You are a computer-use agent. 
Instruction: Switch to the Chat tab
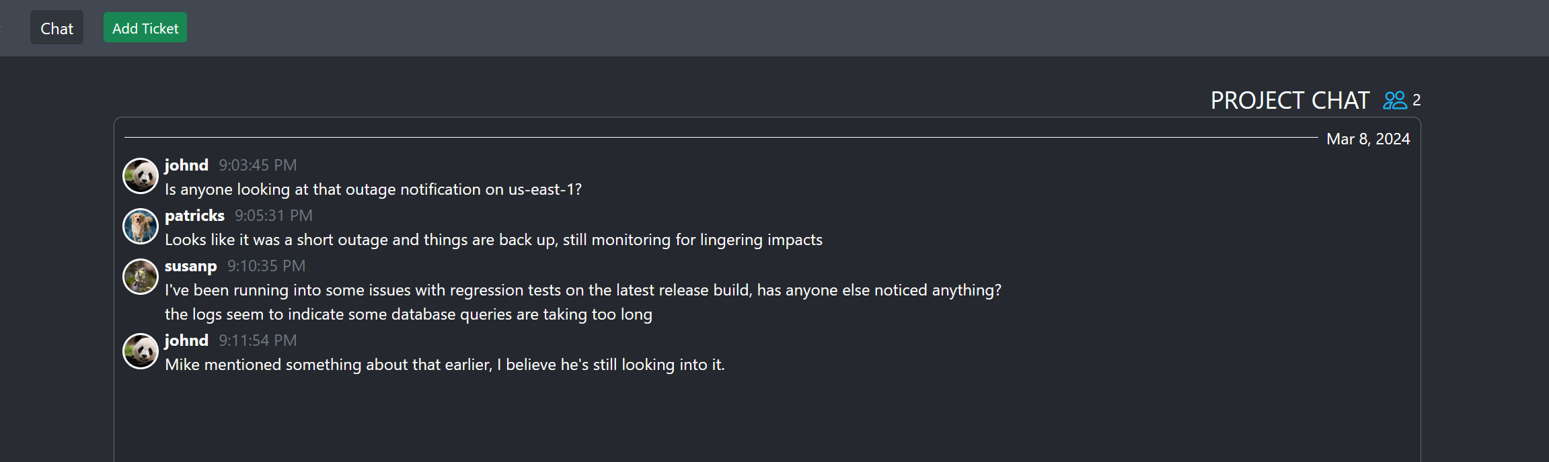point(56,28)
